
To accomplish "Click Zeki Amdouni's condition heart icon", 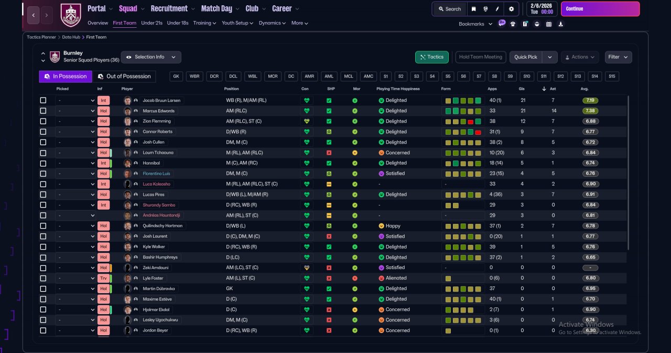I will tap(307, 268).
